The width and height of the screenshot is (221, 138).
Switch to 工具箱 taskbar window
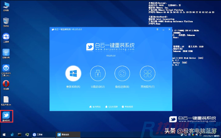43,134
